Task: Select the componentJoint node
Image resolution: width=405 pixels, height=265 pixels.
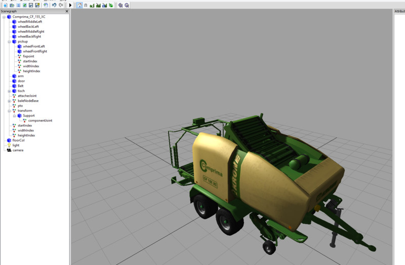Action: pos(40,120)
